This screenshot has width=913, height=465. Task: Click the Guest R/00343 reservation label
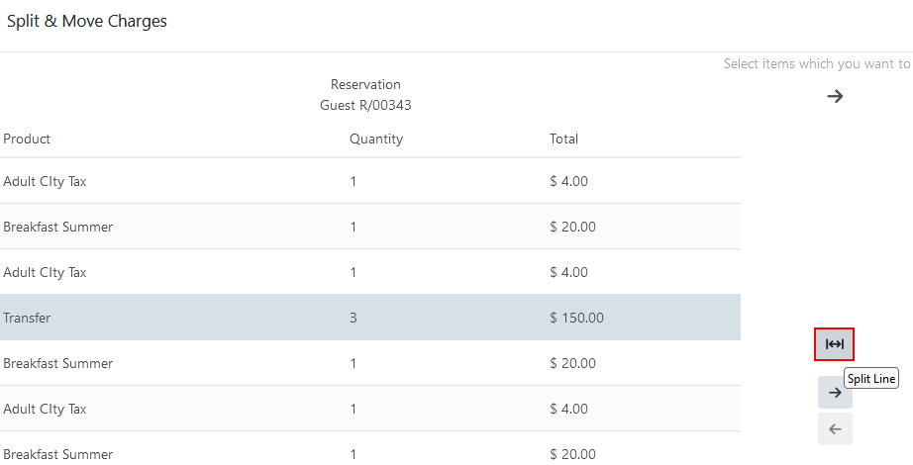[365, 105]
